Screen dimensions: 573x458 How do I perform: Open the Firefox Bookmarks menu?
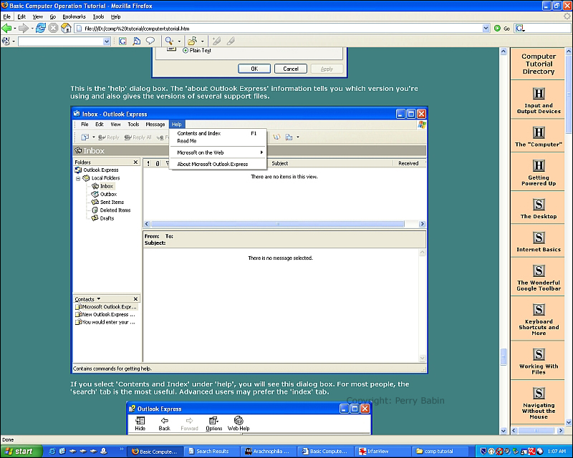point(74,16)
